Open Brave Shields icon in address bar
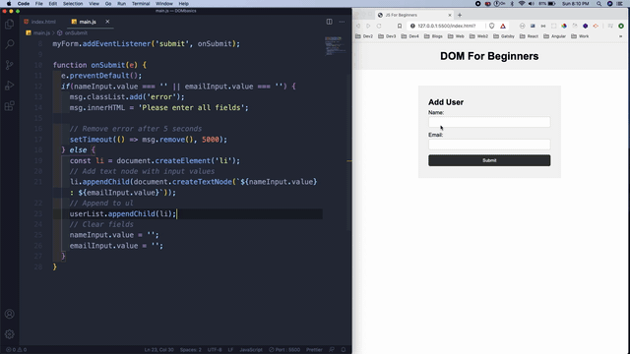The width and height of the screenshot is (630, 354). pos(492,26)
